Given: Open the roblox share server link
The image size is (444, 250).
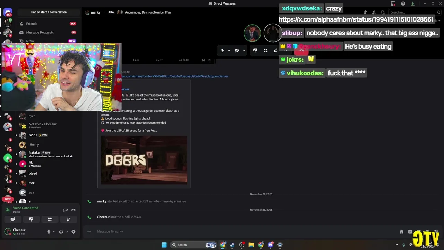Looking at the screenshot, I should [x=175, y=76].
